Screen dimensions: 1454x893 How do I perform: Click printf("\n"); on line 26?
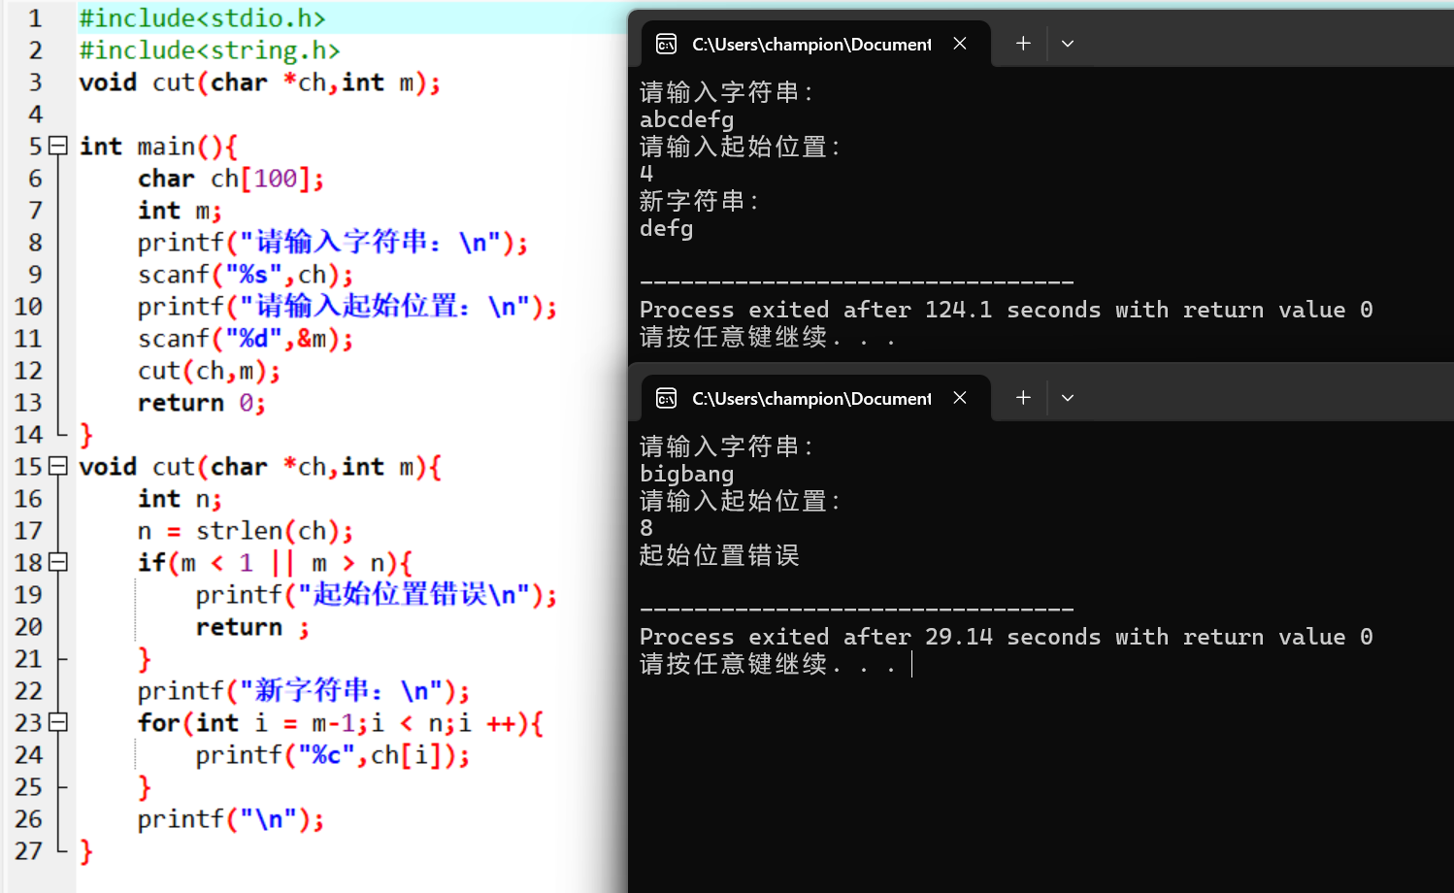tap(231, 819)
